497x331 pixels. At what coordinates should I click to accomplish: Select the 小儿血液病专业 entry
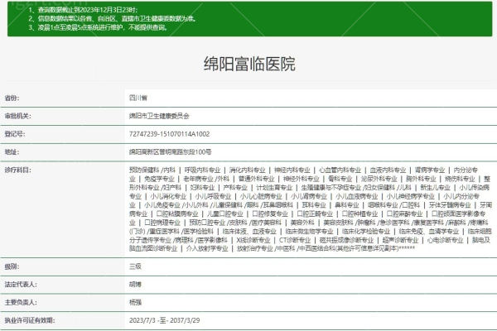tap(356, 196)
